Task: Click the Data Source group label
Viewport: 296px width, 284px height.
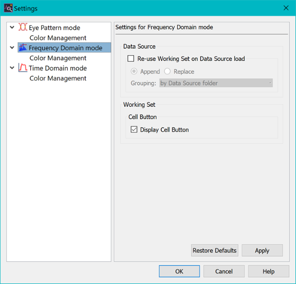Action: pos(139,46)
